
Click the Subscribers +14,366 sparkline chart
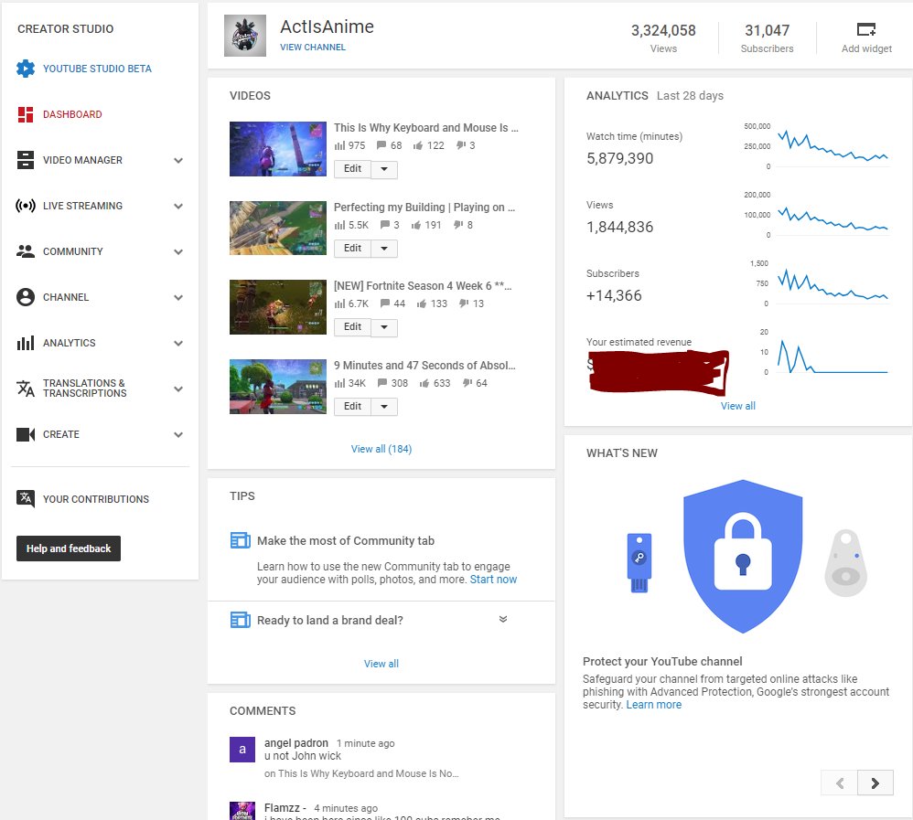pos(832,284)
